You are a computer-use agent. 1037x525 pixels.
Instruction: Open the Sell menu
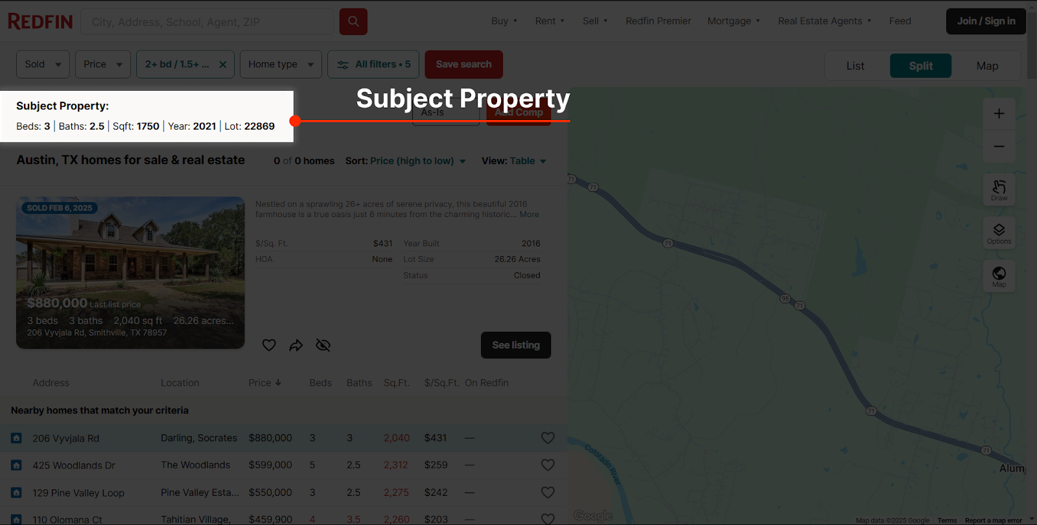pyautogui.click(x=595, y=21)
